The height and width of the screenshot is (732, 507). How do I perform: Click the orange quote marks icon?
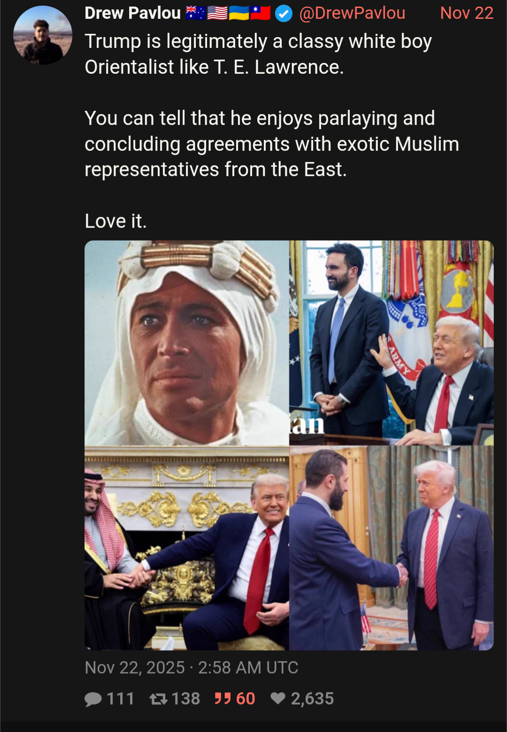(x=223, y=699)
